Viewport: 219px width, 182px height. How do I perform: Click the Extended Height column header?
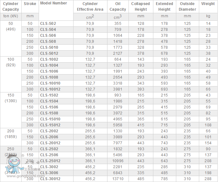coord(164,7)
